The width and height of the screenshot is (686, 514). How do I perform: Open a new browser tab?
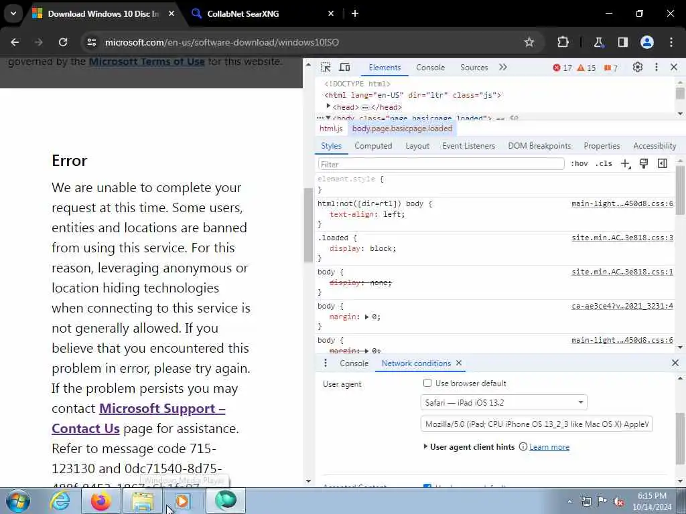pos(355,13)
